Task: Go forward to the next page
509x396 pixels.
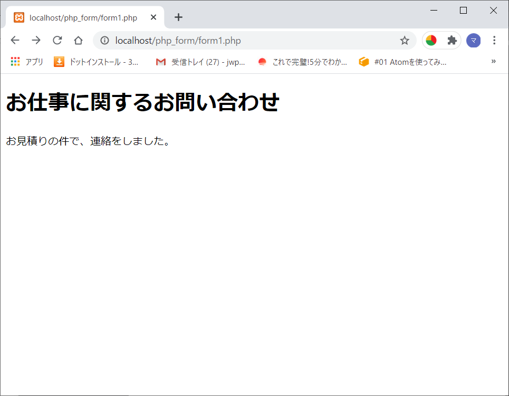Action: tap(36, 40)
